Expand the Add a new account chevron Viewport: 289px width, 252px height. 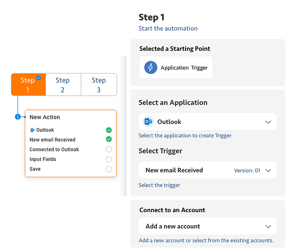tap(268, 226)
